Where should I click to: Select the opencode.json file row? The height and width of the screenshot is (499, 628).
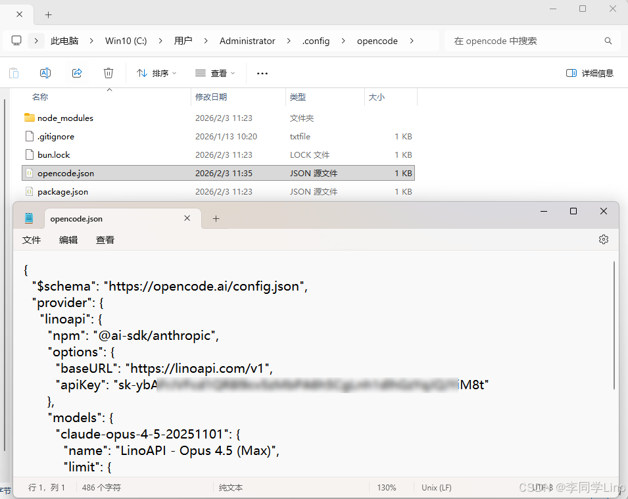[218, 173]
